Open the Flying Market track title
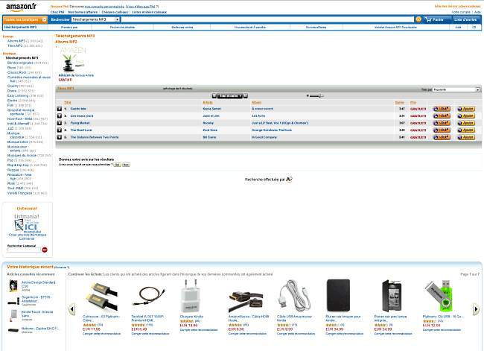484x351 pixels. [x=80, y=123]
